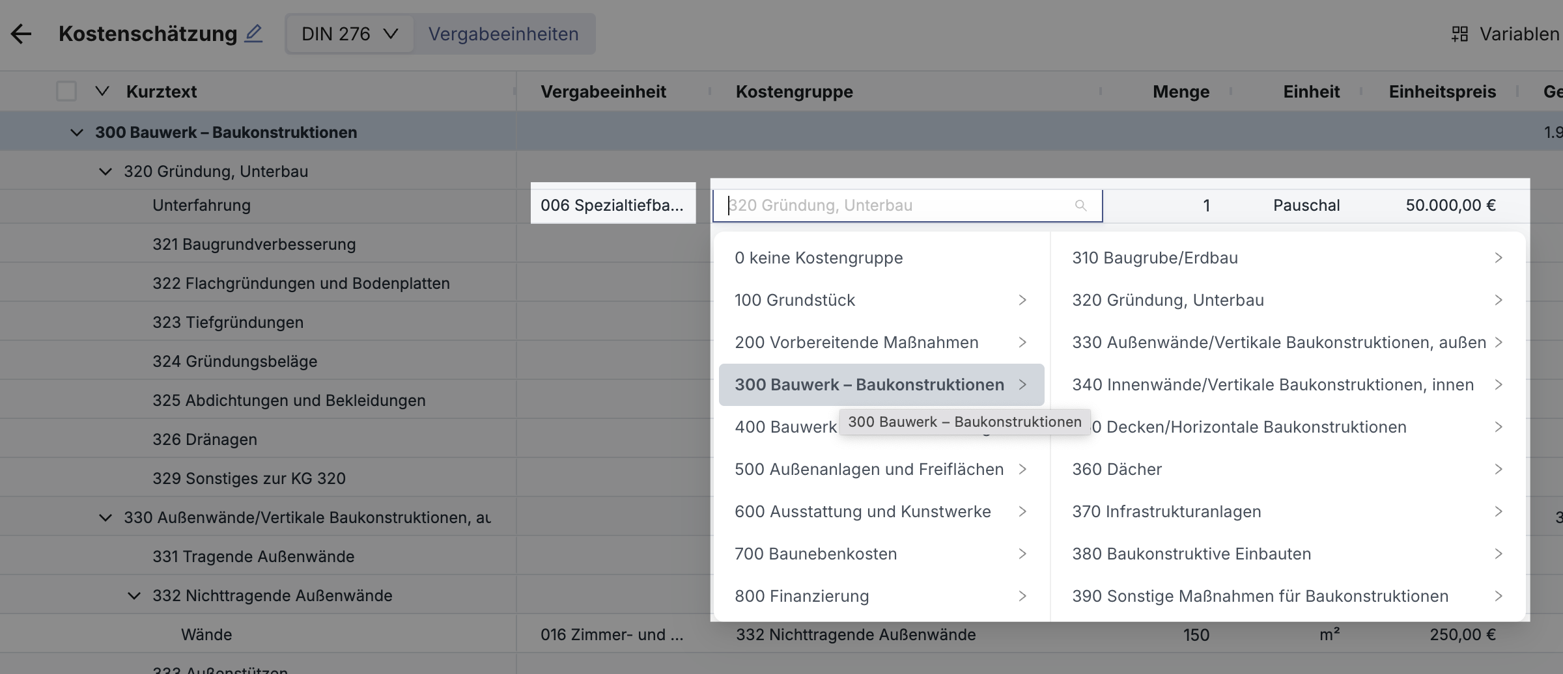Screen dimensions: 1563x674
Task: Click the 006 Spezialtiefbau Vergabeeinheit cell
Action: point(612,206)
